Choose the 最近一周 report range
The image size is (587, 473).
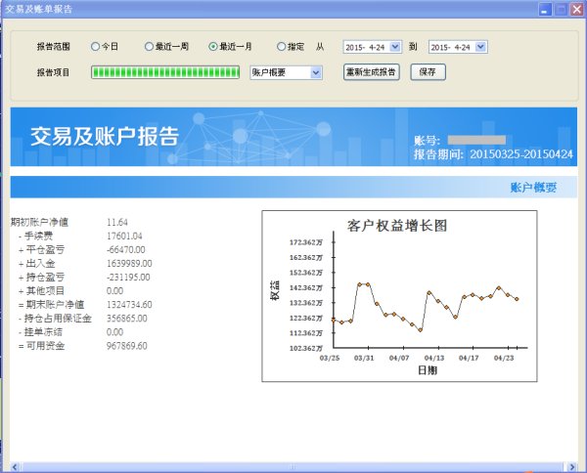pos(150,46)
